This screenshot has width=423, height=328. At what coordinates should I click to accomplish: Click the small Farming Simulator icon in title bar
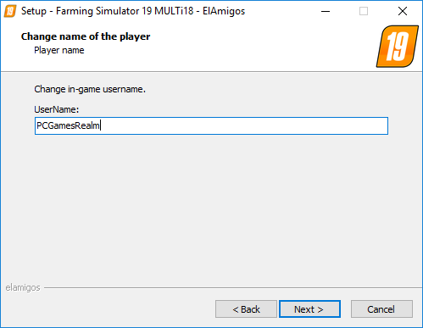(x=10, y=11)
